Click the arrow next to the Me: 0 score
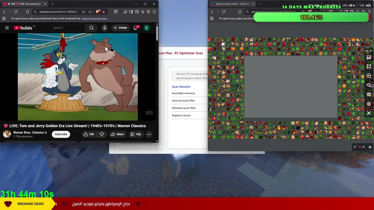The height and width of the screenshot is (210, 374). point(370,147)
